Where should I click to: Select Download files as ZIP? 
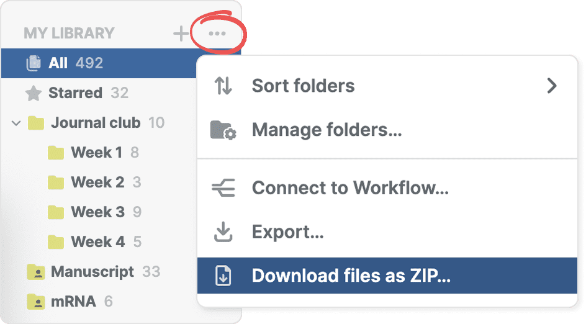click(x=351, y=276)
